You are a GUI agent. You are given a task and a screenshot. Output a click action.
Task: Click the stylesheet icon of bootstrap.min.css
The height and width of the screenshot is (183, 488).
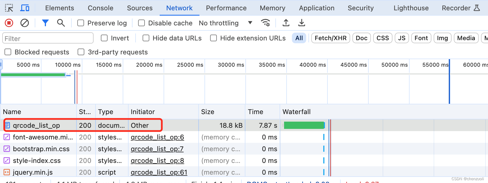7,149
